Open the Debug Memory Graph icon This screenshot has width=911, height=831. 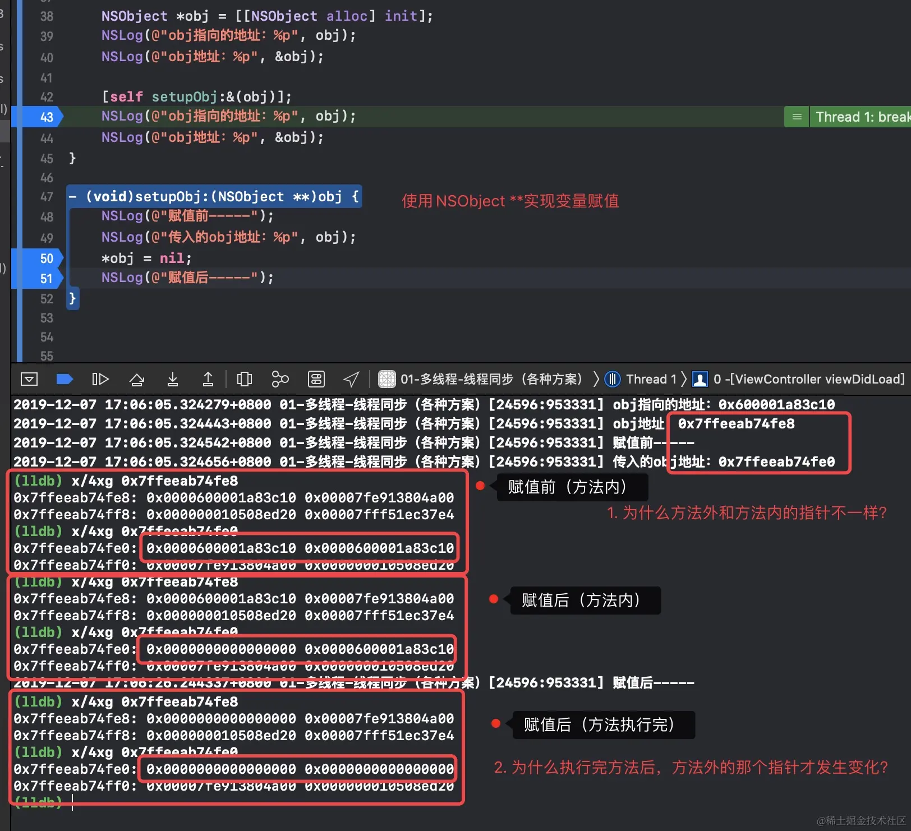click(x=280, y=380)
